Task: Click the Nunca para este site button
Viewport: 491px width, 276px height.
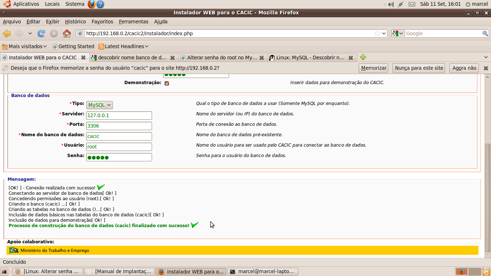Action: (x=419, y=68)
